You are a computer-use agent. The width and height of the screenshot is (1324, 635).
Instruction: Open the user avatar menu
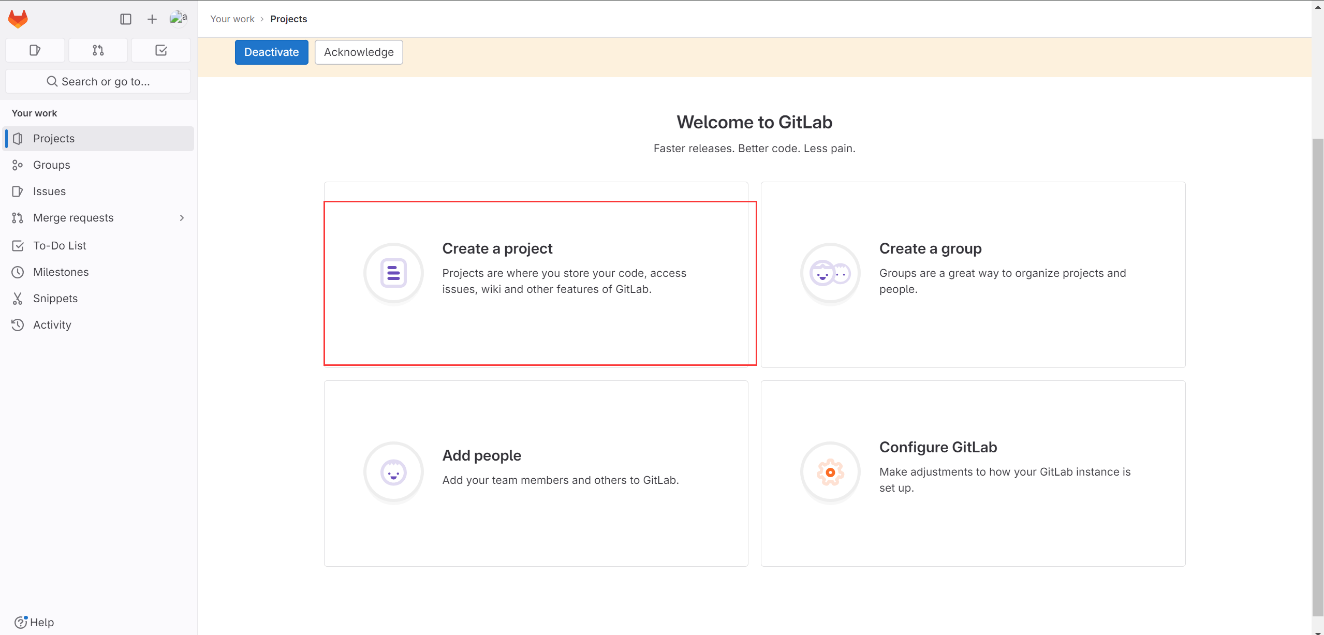178,18
